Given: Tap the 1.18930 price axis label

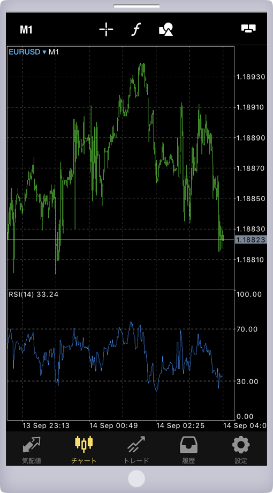Looking at the screenshot, I should point(251,77).
